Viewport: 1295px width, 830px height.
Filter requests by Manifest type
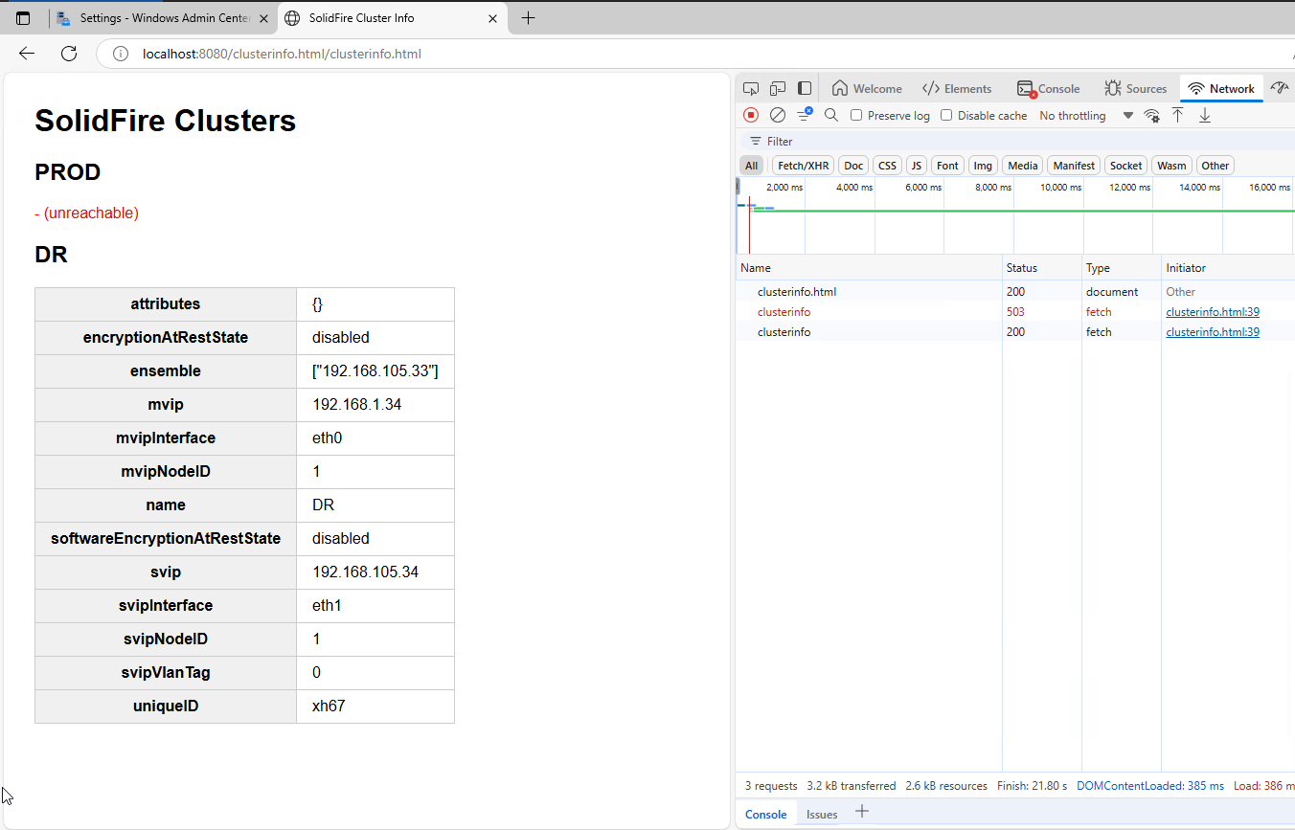[x=1074, y=166]
